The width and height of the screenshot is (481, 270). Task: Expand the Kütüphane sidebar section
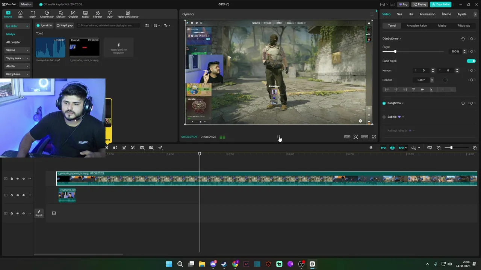[17, 74]
